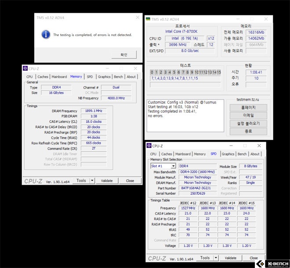Expand Tools dropdown arrow in SPD CPU-Z window
290x268 pixels.
pos(216,257)
